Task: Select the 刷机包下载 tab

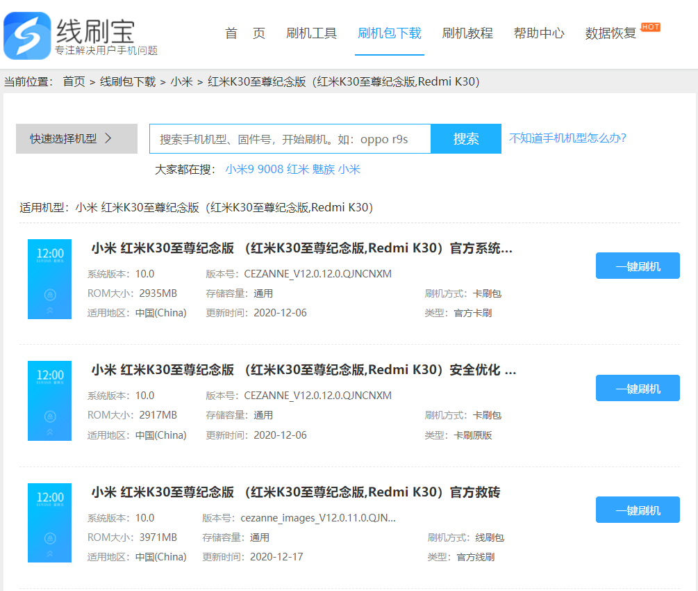Action: pos(390,33)
